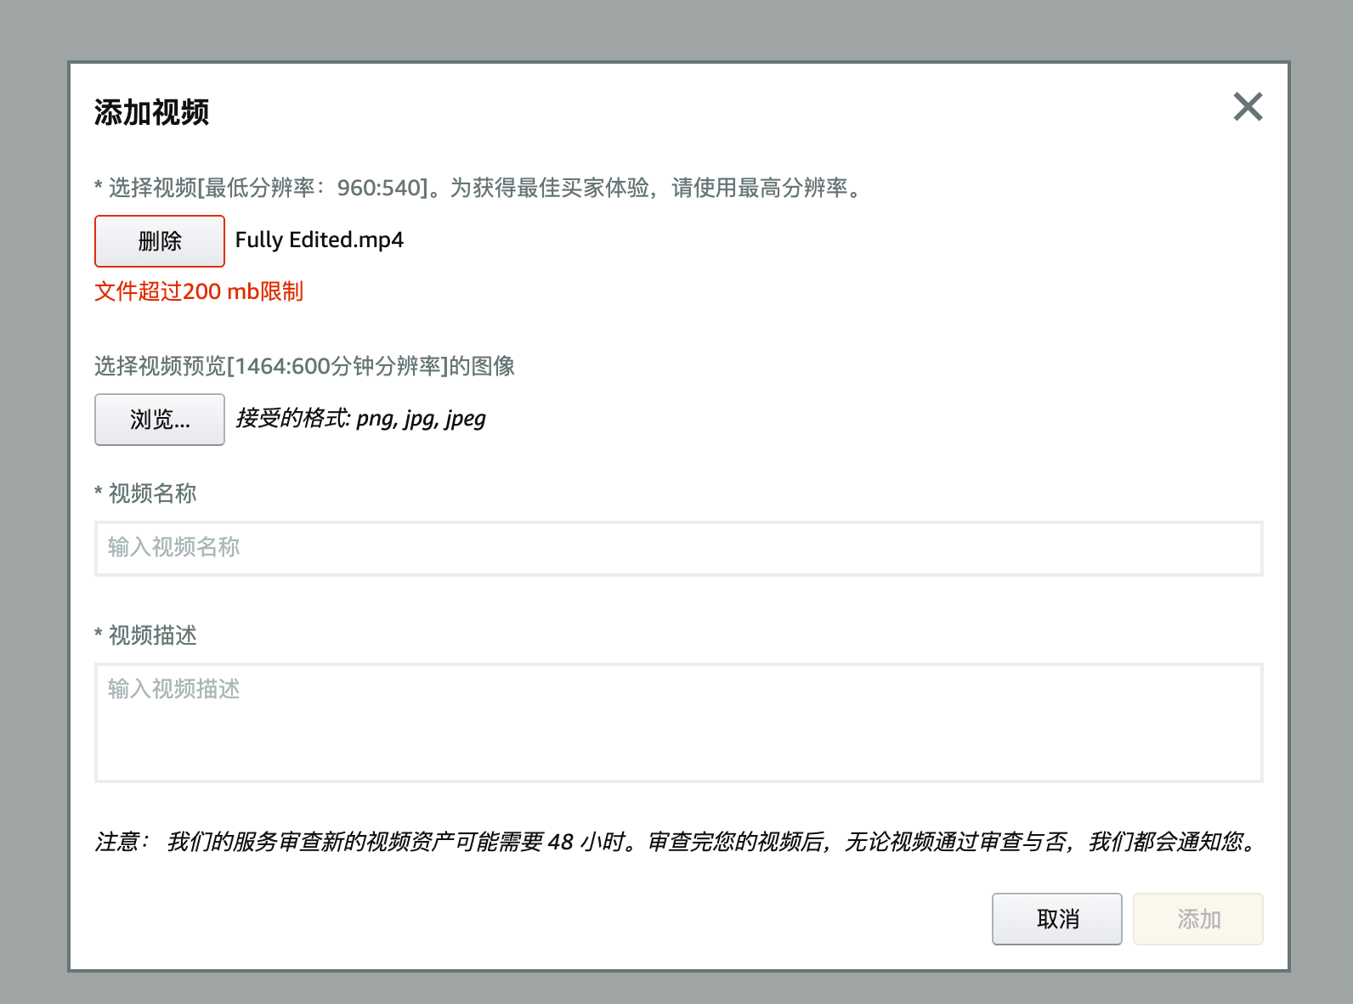Select the Fully Edited.mp4 file name

[x=320, y=240]
